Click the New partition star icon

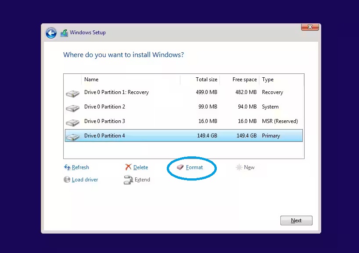[x=239, y=167]
